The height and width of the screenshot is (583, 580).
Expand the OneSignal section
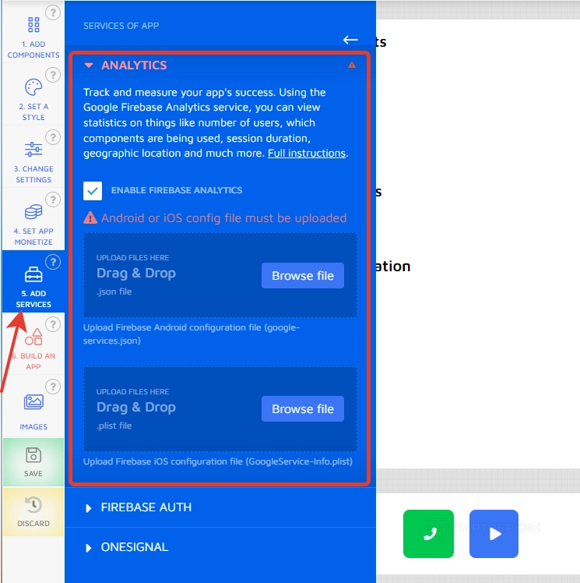coord(89,548)
